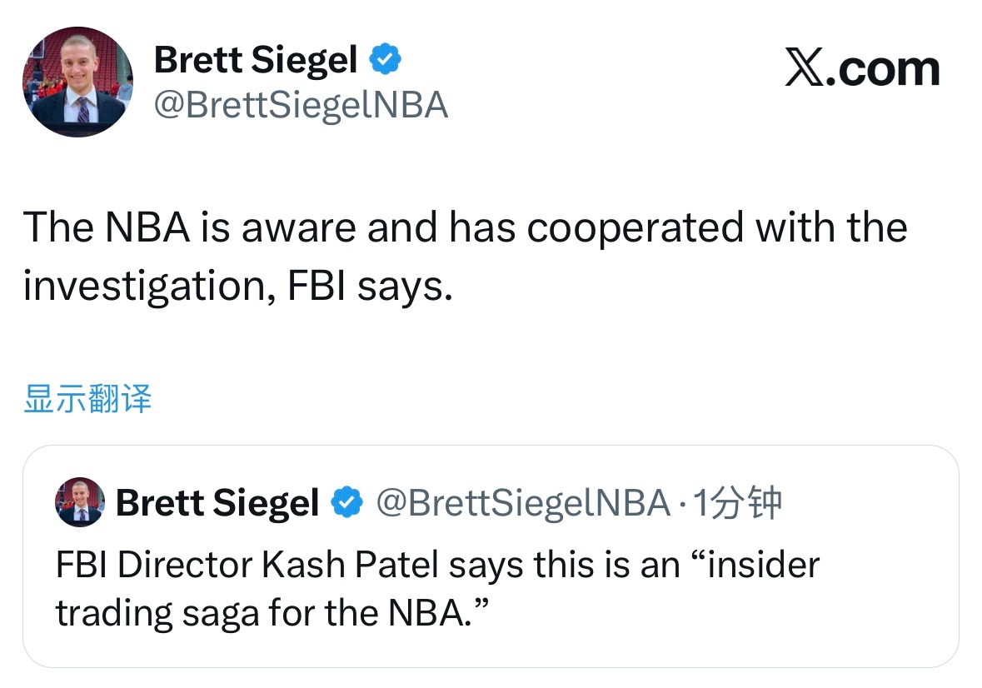
Task: Open small avatar in the quoted post
Action: coord(80,502)
